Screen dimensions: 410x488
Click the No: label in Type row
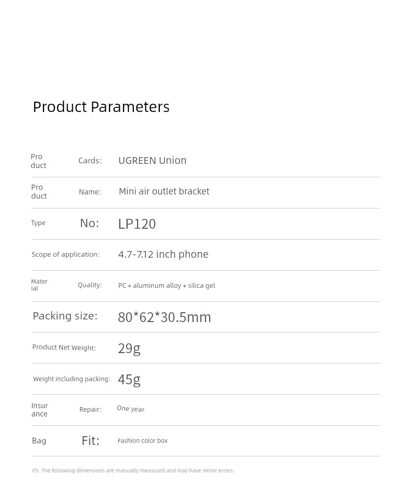click(89, 223)
